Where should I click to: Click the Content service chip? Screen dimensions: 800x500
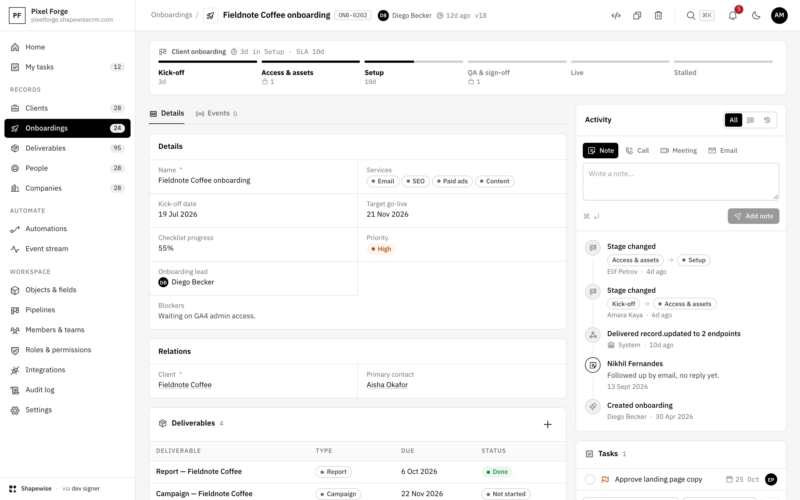point(494,181)
